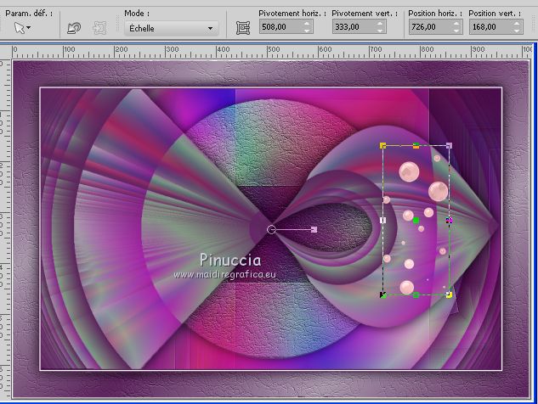538x404 pixels.
Task: Click the pivot point circle on canvas
Action: [x=272, y=229]
